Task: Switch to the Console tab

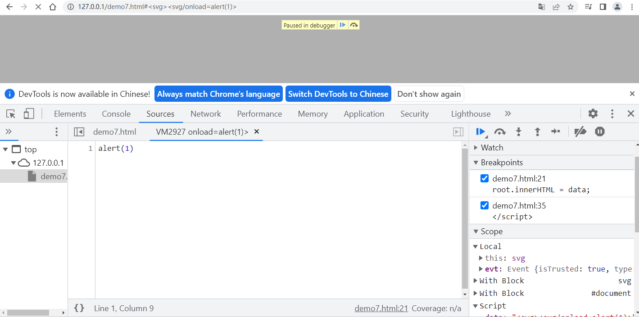Action: pos(116,114)
